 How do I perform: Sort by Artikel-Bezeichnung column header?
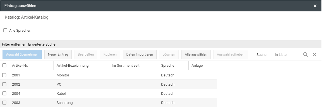pyautogui.click(x=72, y=66)
